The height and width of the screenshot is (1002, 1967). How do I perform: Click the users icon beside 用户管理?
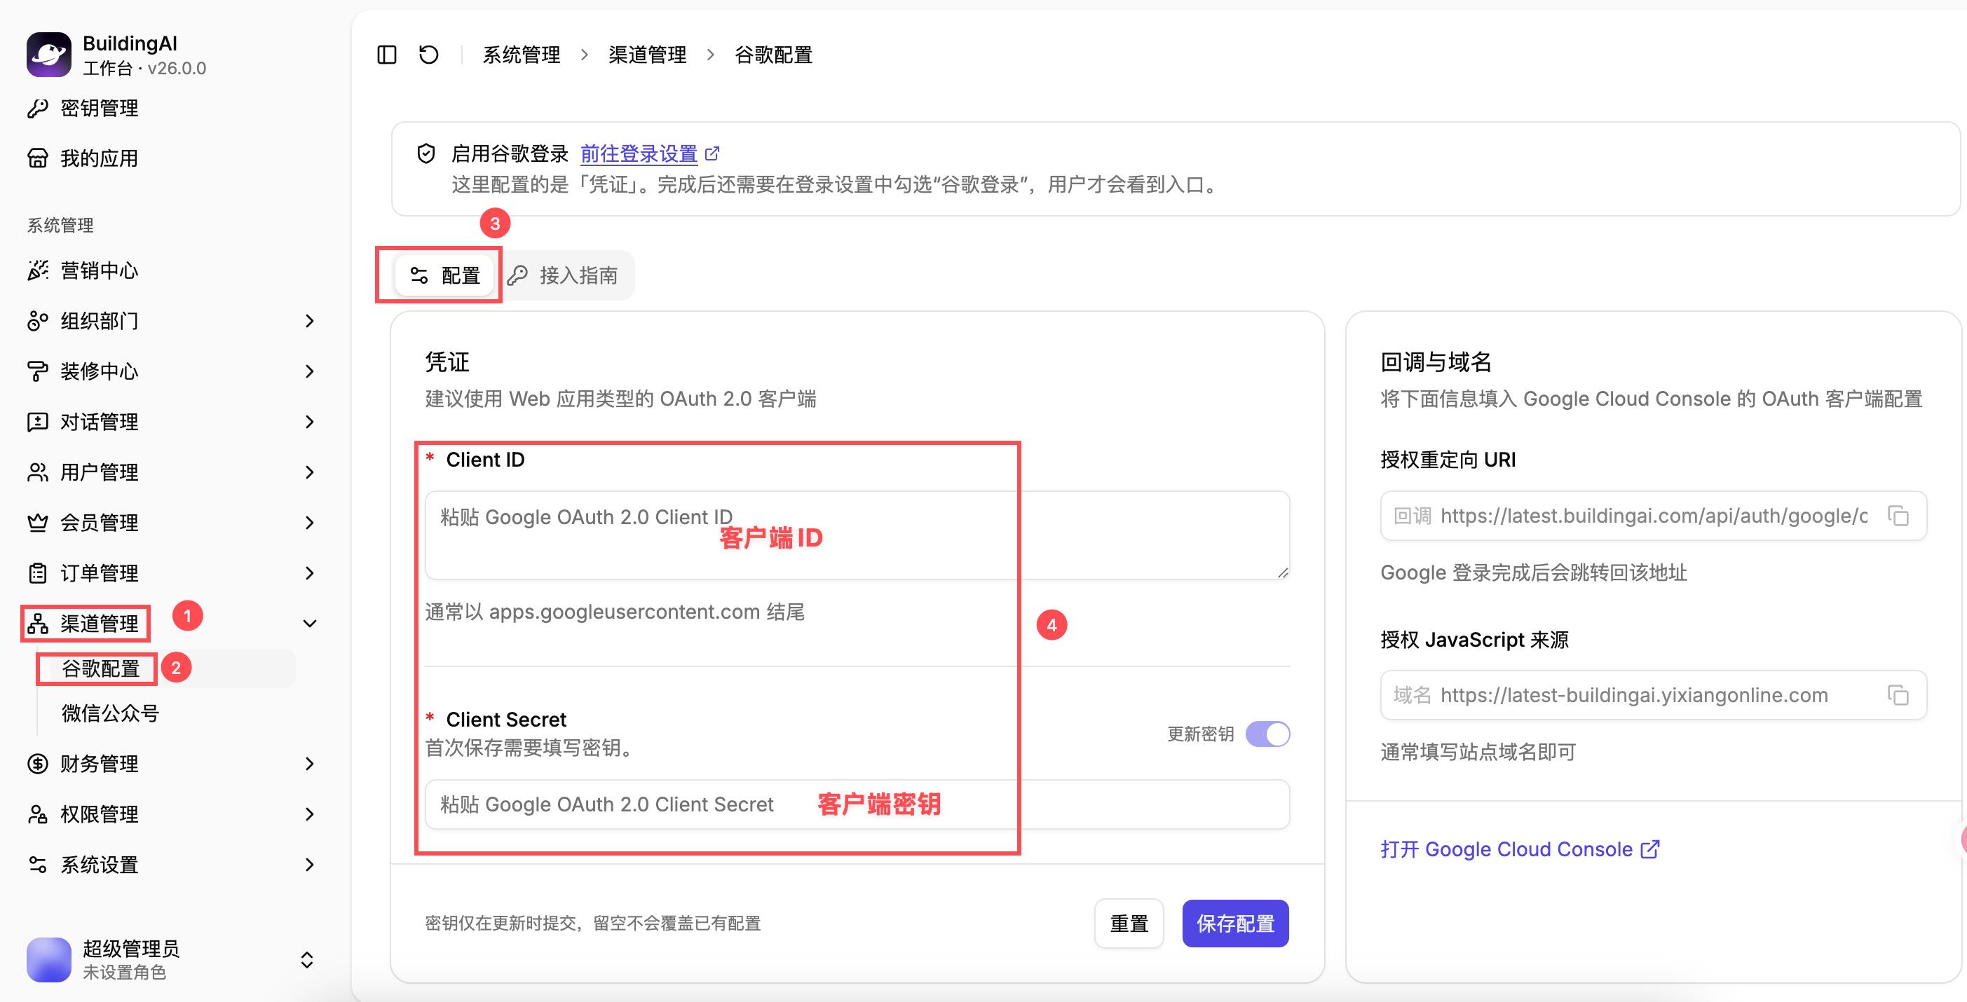pyautogui.click(x=37, y=472)
